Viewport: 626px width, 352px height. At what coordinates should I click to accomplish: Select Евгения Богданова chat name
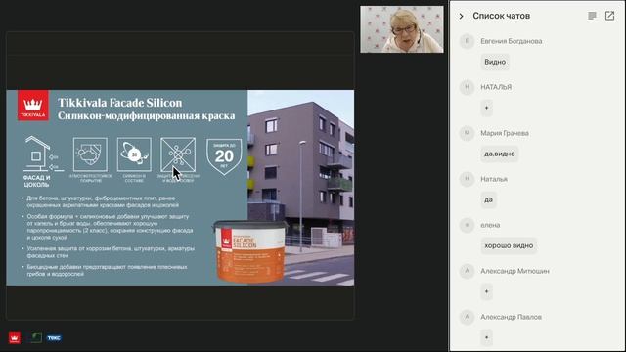(x=511, y=41)
